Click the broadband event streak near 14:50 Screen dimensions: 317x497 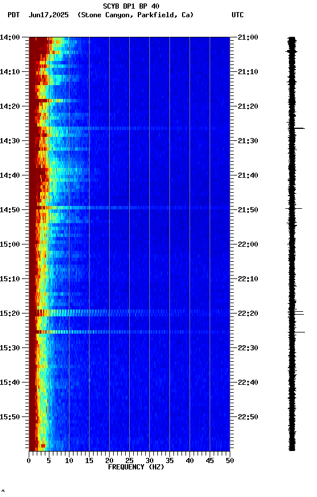tap(129, 208)
